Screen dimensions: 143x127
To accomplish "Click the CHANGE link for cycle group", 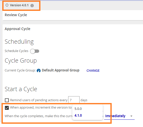I will (93, 70).
